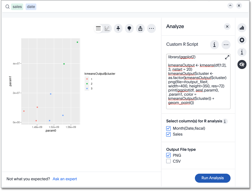The height and width of the screenshot is (191, 252).
Task: Open Custom R Script more options menu
Action: [226, 44]
